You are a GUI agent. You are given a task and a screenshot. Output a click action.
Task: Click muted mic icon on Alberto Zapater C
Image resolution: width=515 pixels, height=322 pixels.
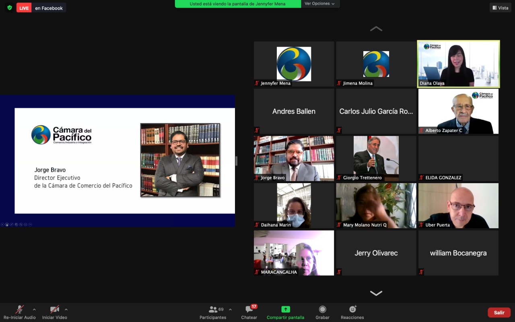tap(421, 130)
